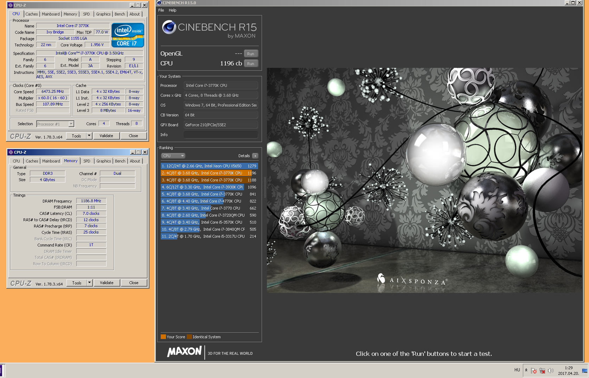Open SPD tab in bottom CPU-Z window
Screen dimensions: 589x378
(x=87, y=161)
